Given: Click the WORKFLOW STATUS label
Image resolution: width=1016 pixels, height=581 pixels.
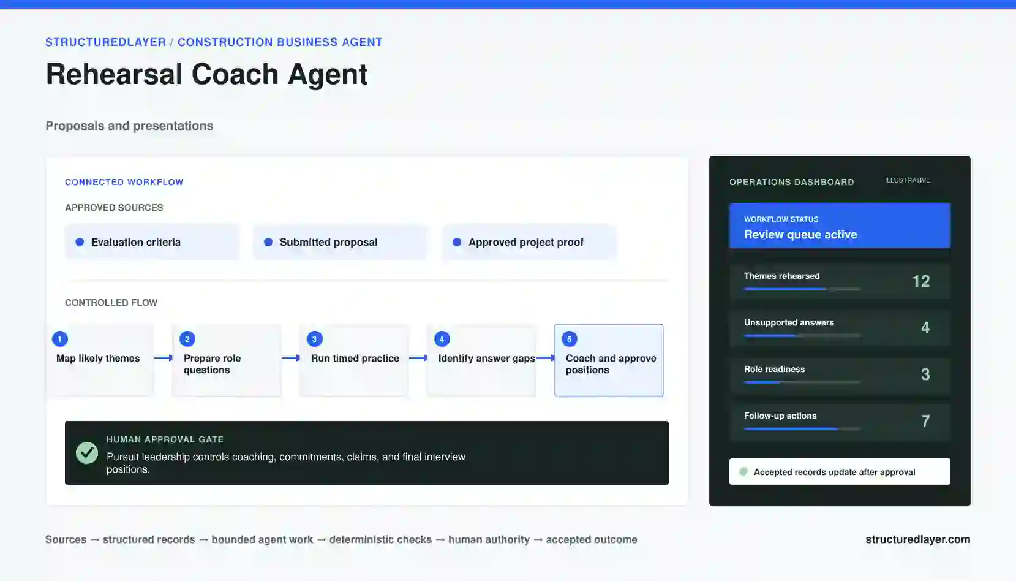Looking at the screenshot, I should 781,219.
